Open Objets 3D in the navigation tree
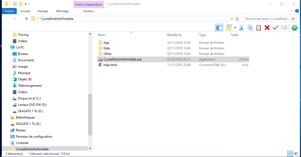Screen dimensions: 301x157 point(25,79)
